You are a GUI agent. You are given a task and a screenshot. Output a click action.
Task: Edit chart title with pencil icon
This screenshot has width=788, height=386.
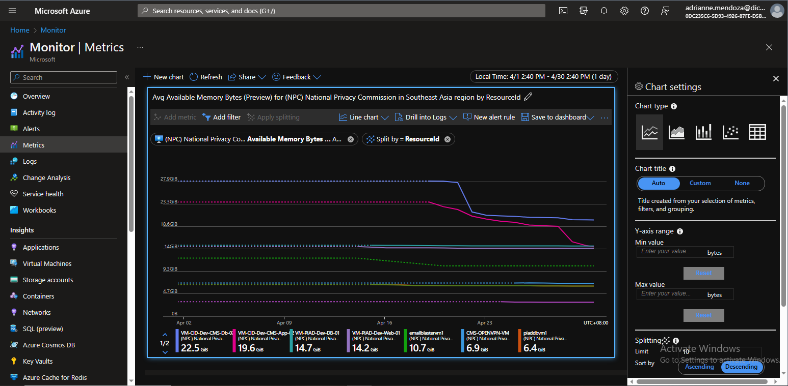click(528, 97)
